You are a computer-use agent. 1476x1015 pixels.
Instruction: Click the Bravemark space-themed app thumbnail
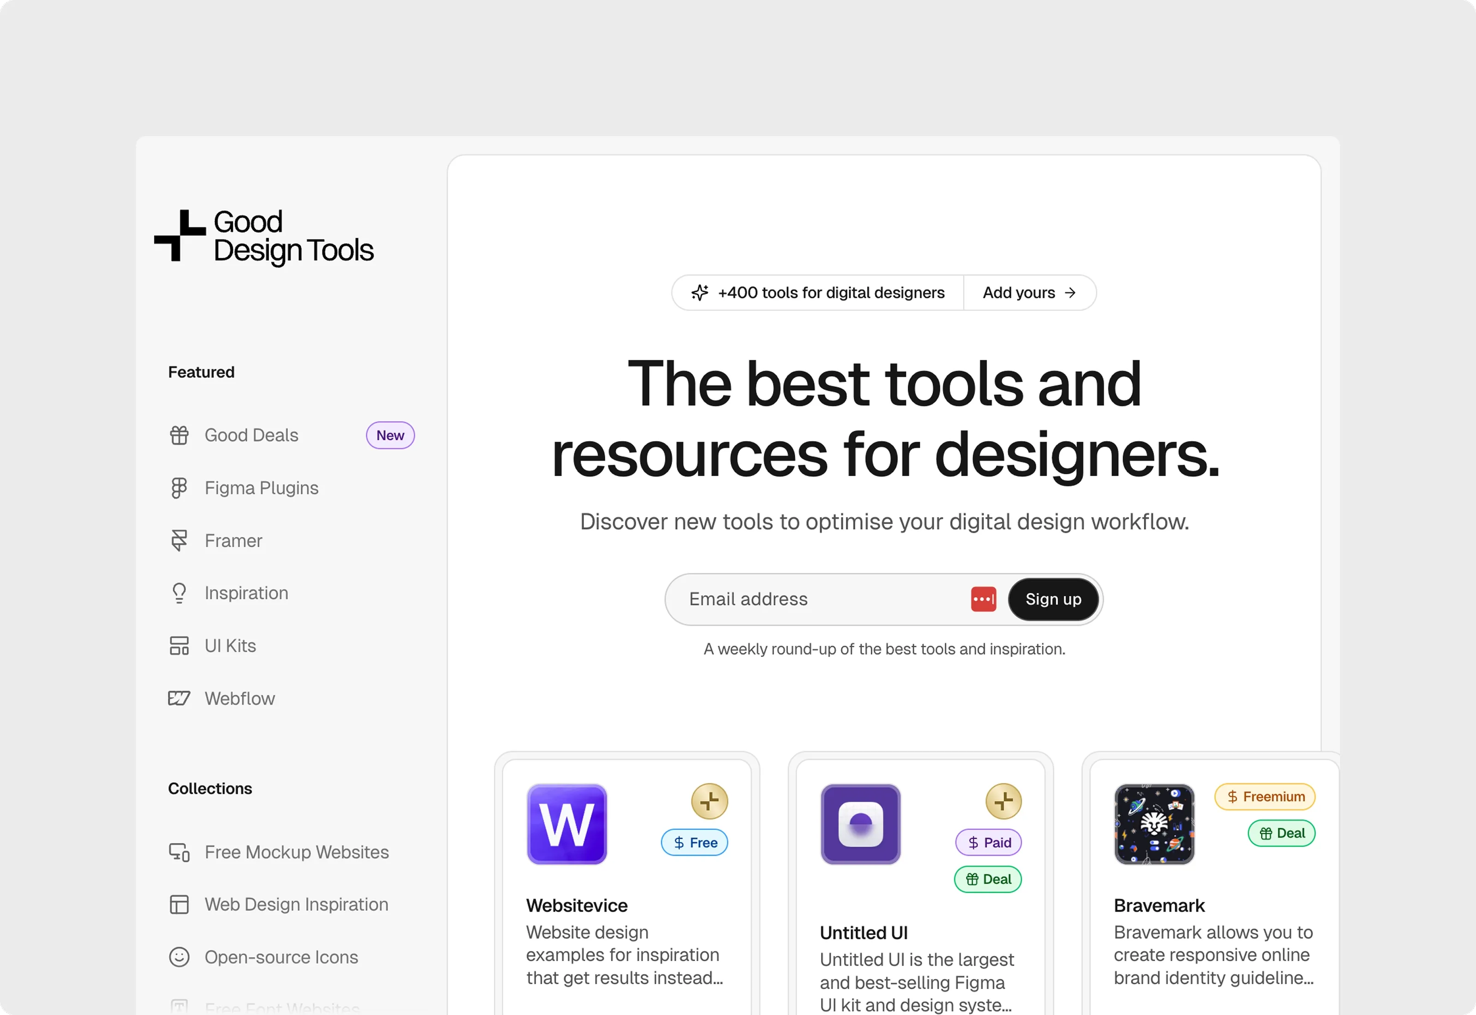click(x=1155, y=824)
